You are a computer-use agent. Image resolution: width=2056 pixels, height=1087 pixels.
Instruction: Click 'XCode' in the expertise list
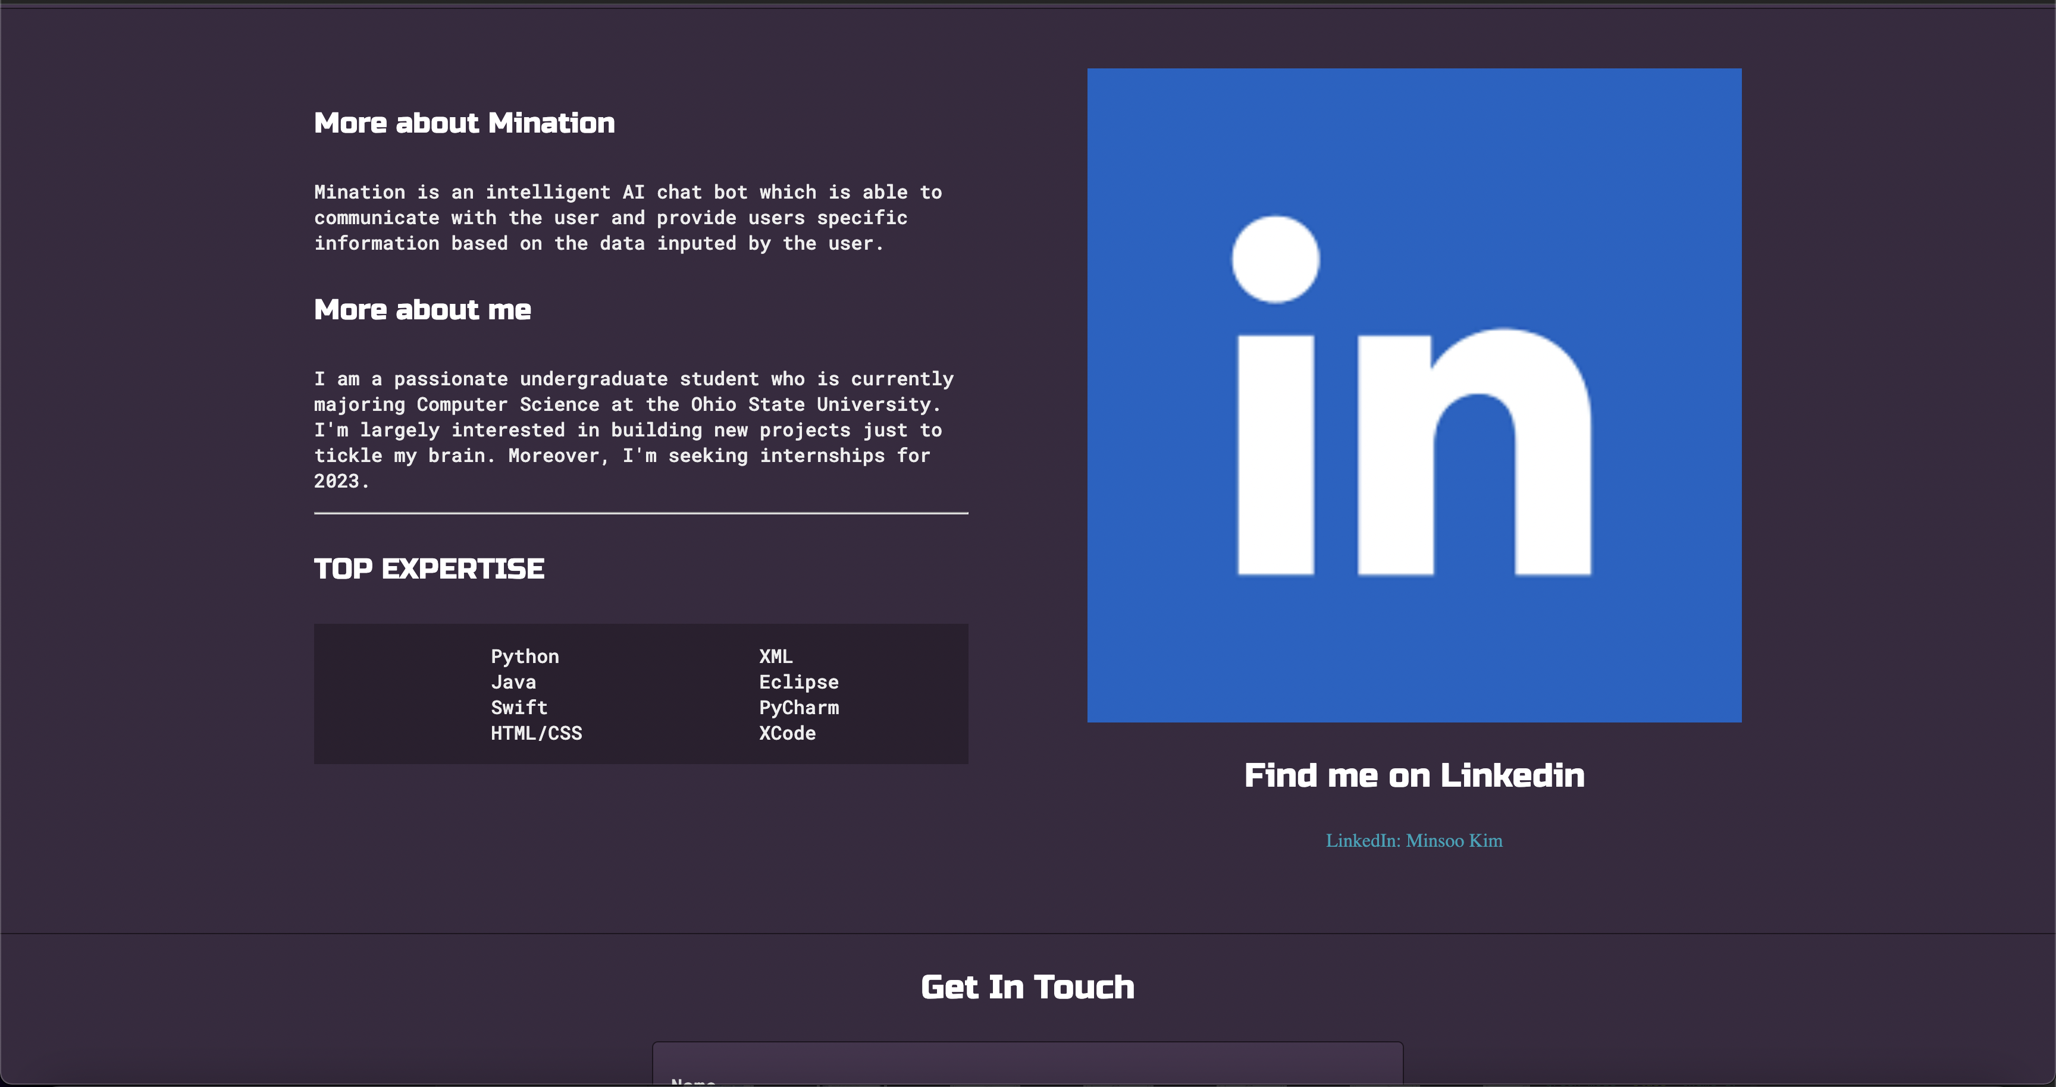(787, 733)
